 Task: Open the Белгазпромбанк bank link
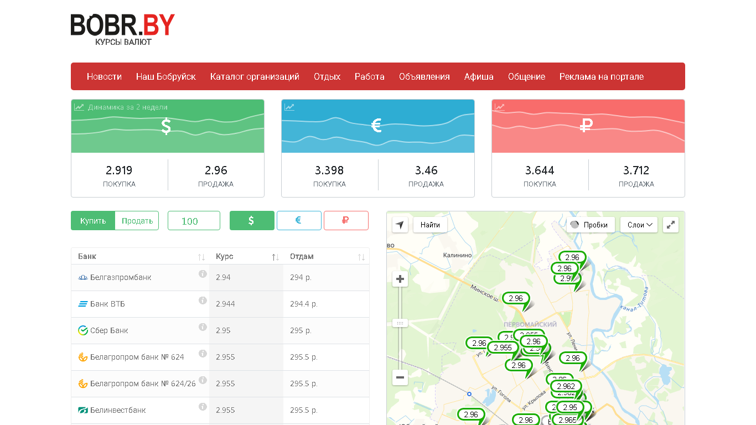click(121, 277)
